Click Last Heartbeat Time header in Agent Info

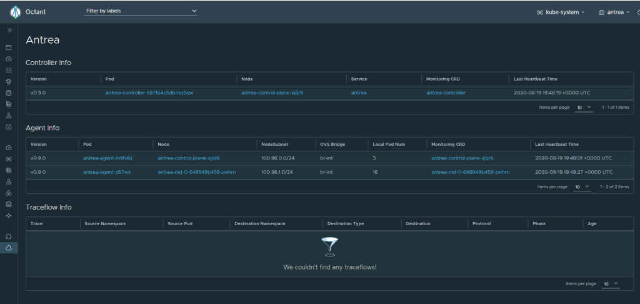[x=556, y=144]
